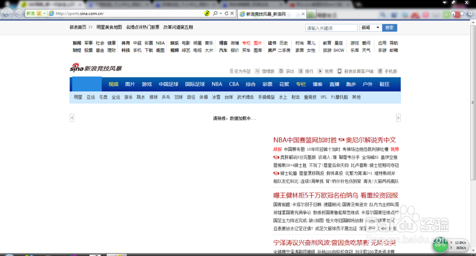Click the document icon beside 滚动
Image resolution: width=476 pixels, height=256 pixels.
coord(281,71)
